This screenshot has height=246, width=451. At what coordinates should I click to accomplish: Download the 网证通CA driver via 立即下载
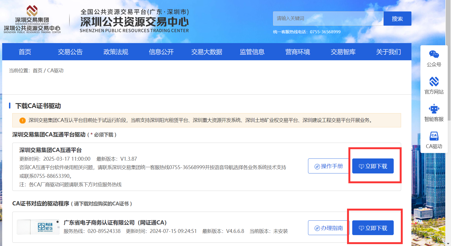[x=373, y=228]
